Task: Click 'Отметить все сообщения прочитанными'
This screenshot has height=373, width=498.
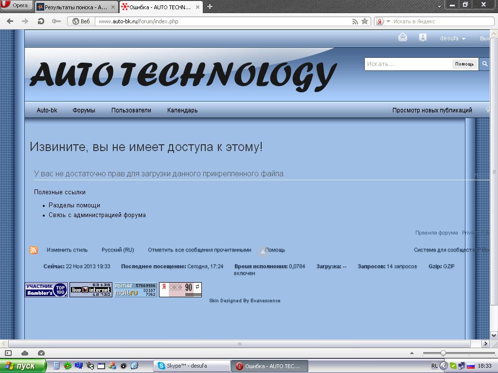Action: pos(199,250)
